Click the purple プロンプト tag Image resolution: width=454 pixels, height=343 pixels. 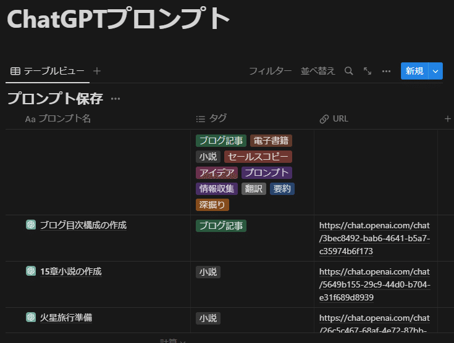click(267, 173)
